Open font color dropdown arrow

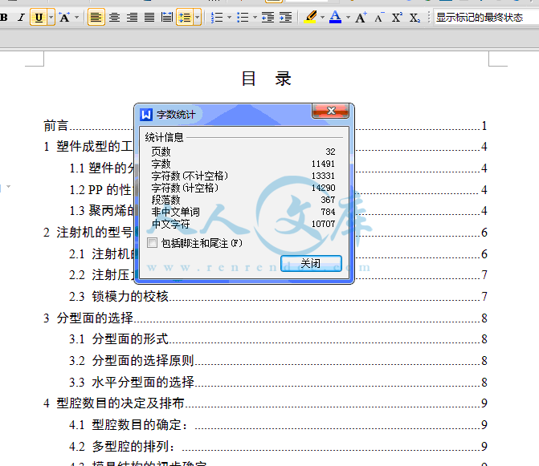[348, 17]
